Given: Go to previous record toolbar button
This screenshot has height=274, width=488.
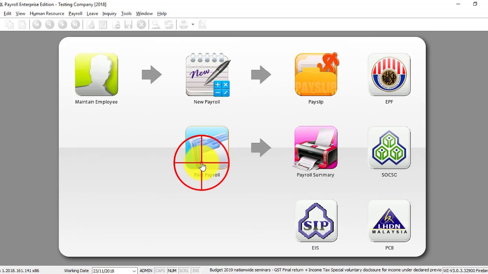Looking at the screenshot, I should pos(50,25).
